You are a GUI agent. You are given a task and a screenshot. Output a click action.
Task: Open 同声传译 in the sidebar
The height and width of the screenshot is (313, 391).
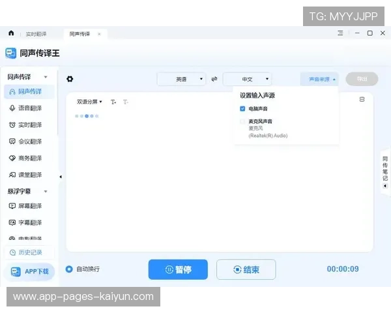(x=29, y=91)
